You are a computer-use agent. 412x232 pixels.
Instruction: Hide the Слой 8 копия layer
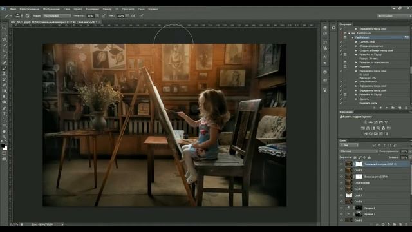click(341, 183)
